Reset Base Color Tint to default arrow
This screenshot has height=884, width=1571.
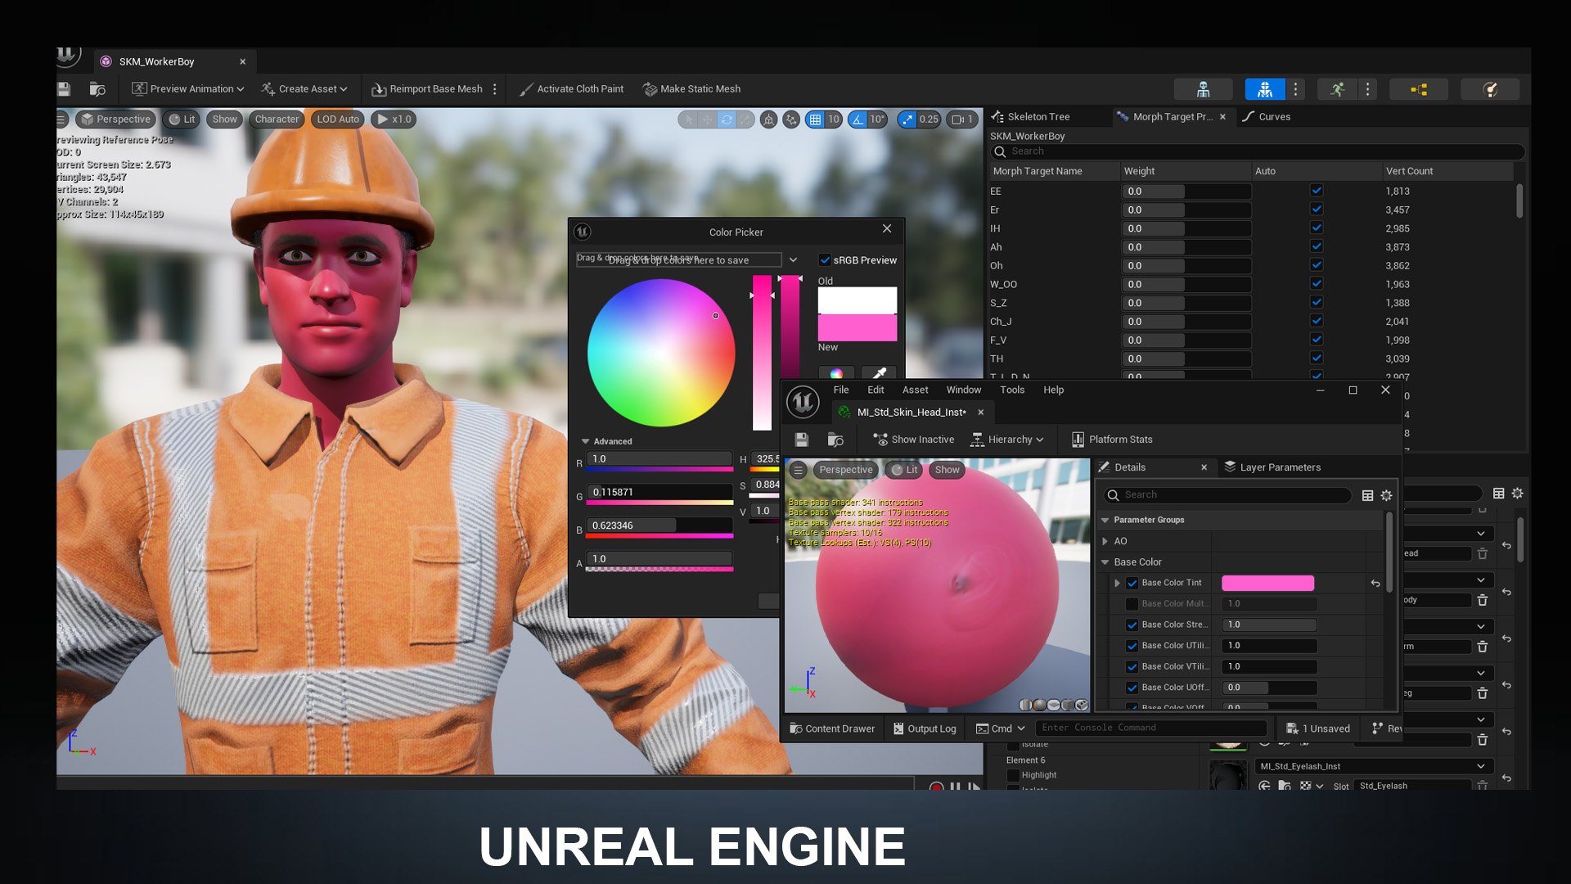coord(1375,584)
